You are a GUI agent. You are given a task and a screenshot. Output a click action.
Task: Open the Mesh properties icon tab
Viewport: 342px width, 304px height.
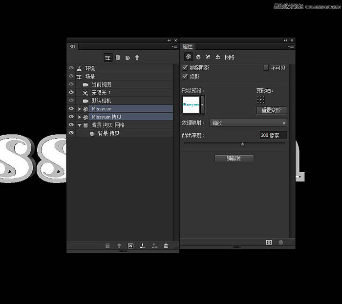tap(189, 57)
